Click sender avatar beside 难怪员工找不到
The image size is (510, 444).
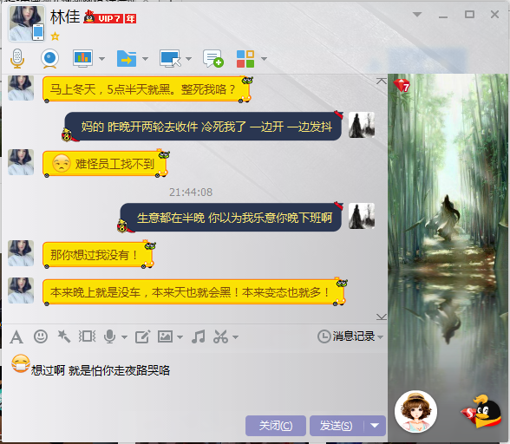coord(21,162)
